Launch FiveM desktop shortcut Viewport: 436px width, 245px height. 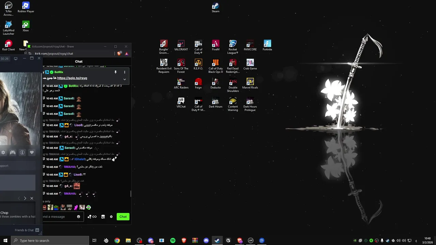pyautogui.click(x=216, y=46)
